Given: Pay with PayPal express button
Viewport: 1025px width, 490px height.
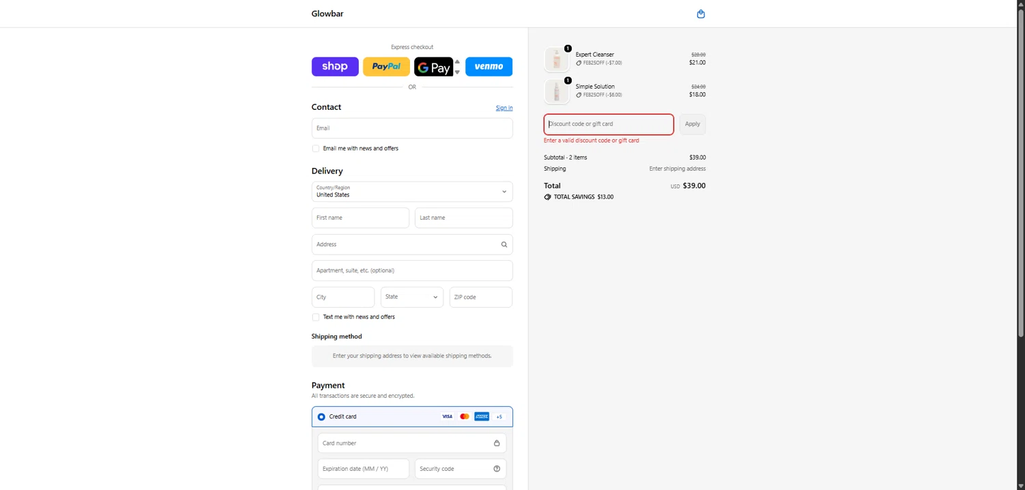Looking at the screenshot, I should pos(386,66).
